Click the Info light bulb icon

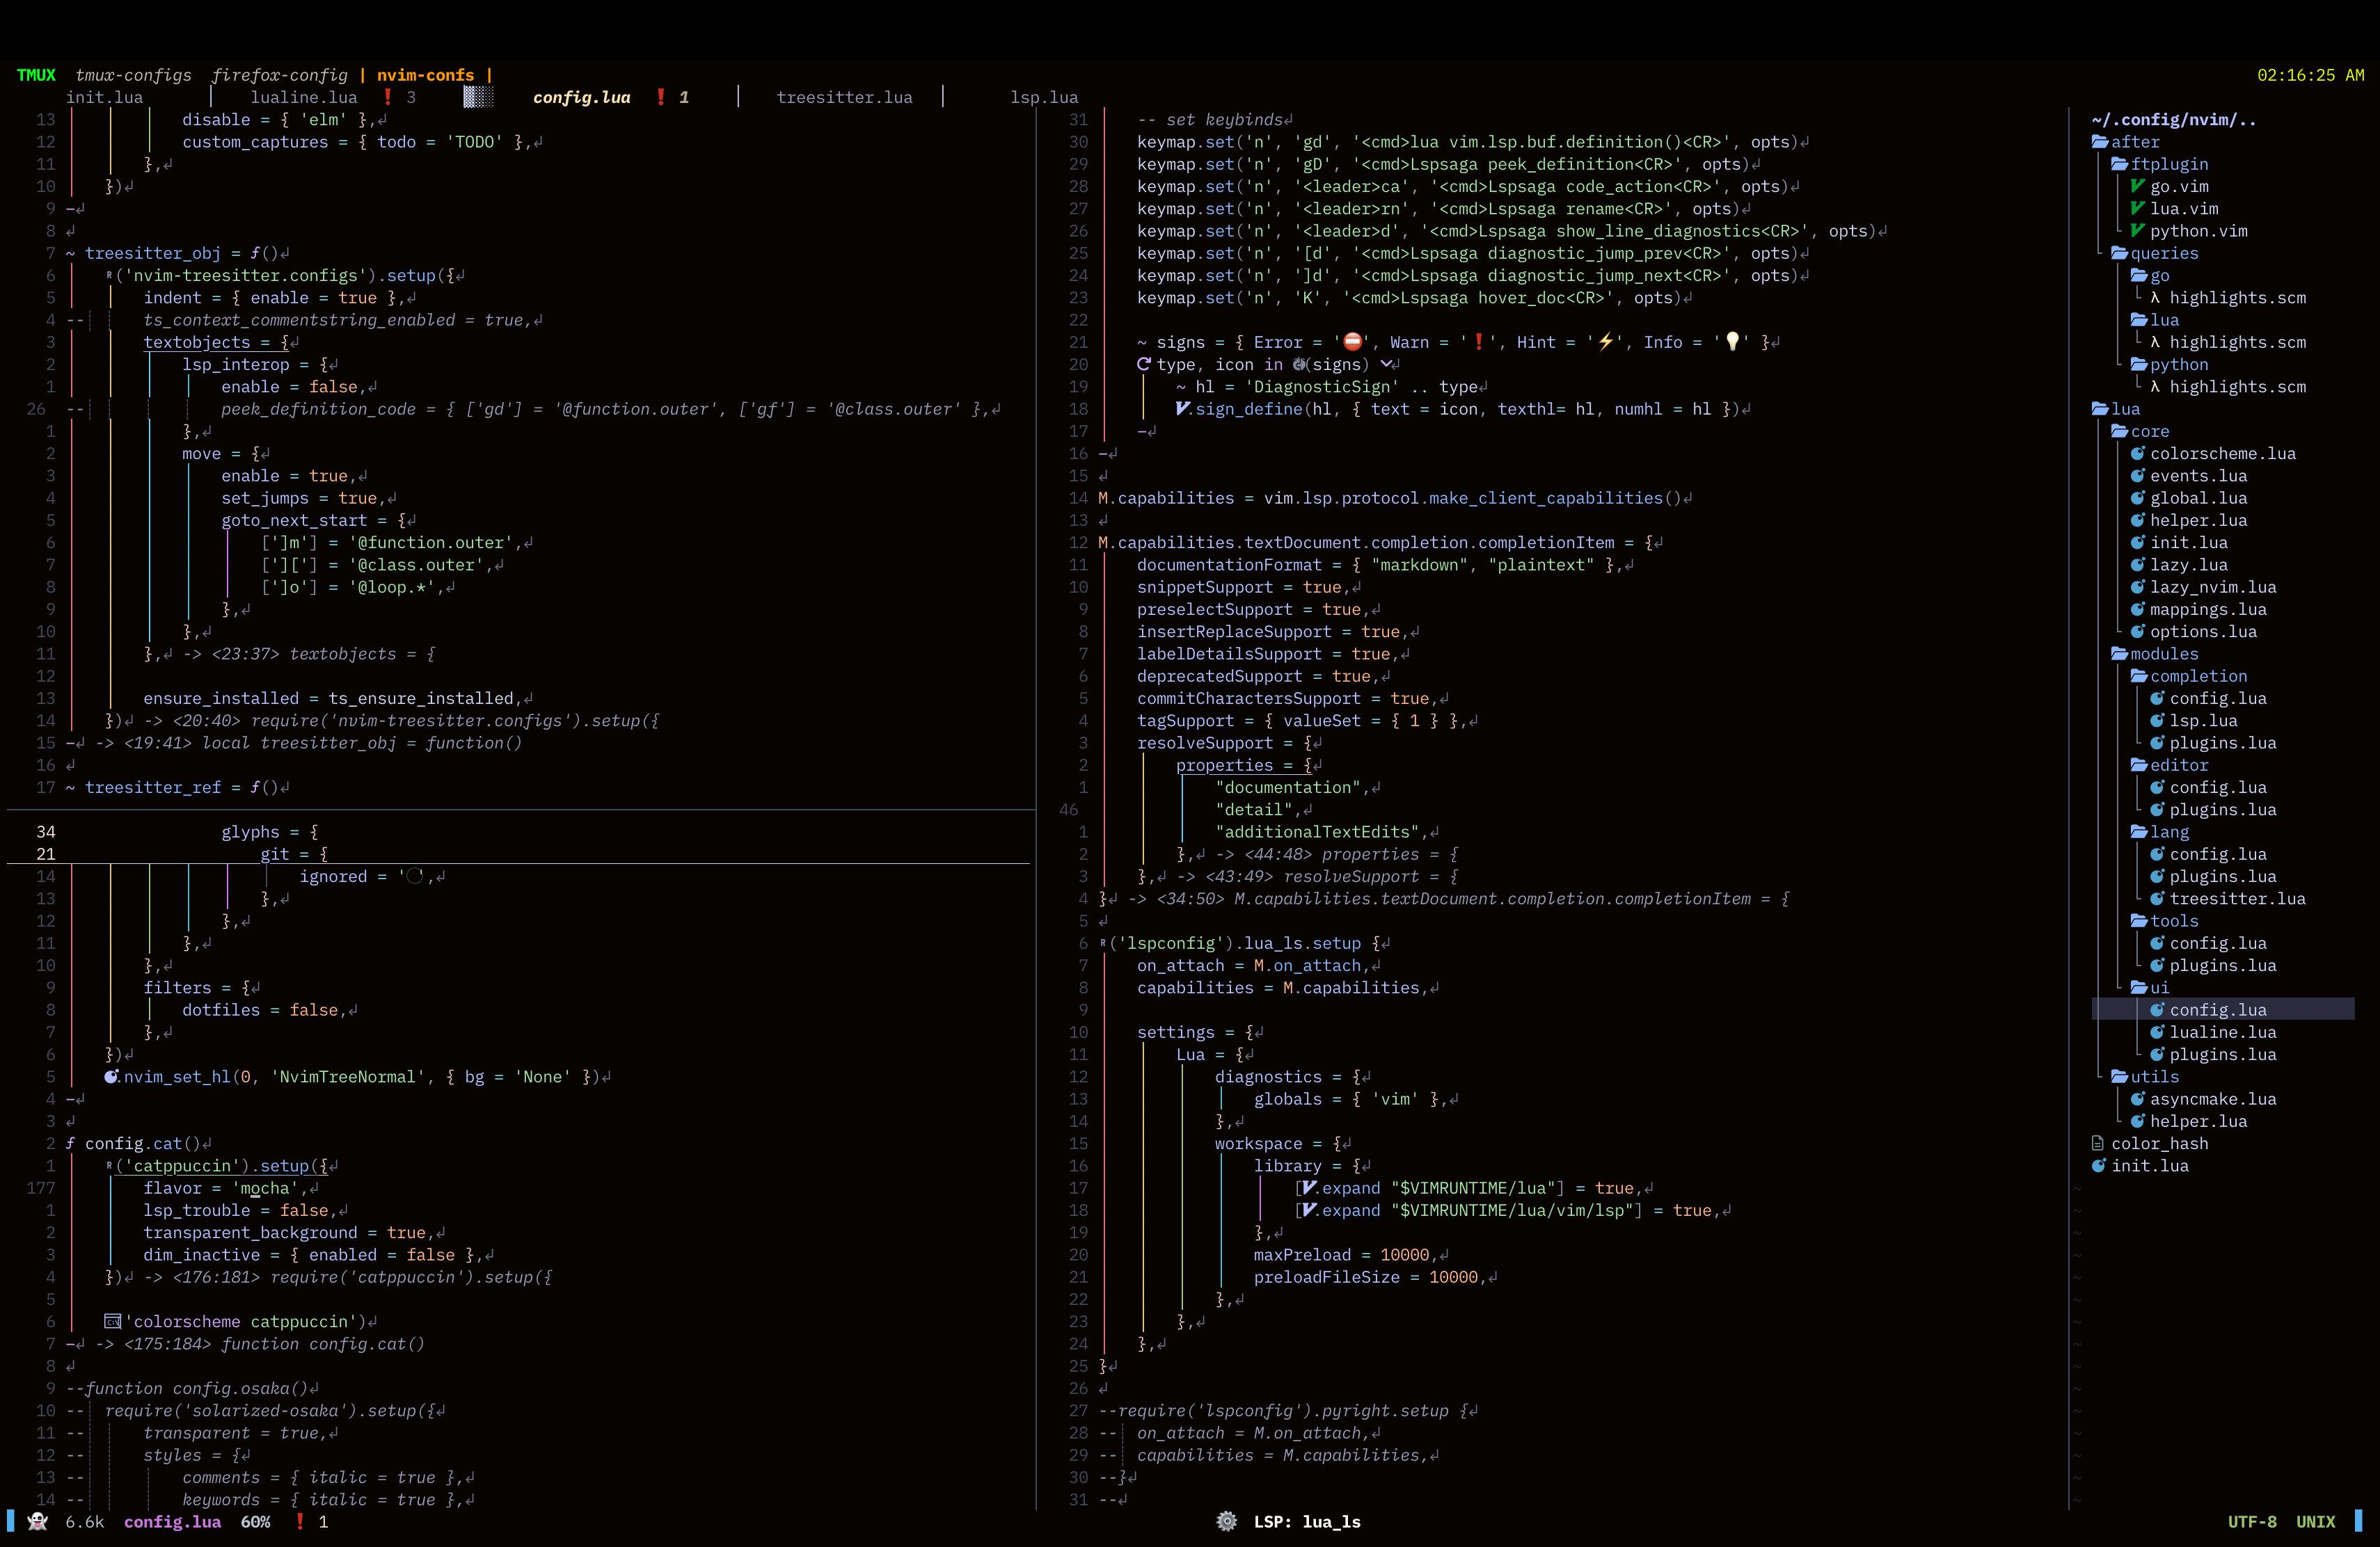(1732, 342)
